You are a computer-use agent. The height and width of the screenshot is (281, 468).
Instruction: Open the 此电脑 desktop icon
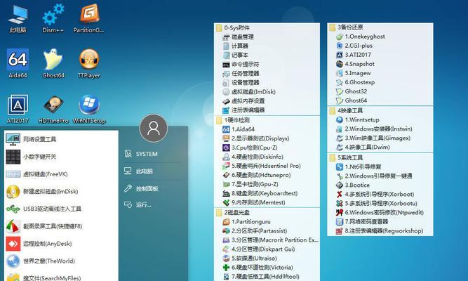coord(18,18)
